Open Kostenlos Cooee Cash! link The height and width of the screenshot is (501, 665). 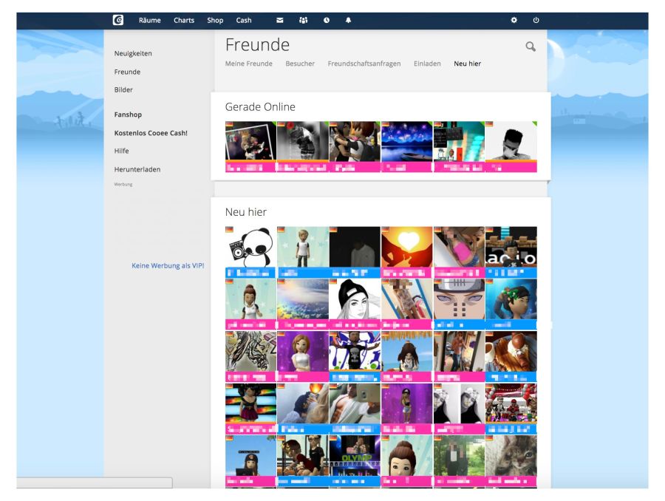(151, 133)
